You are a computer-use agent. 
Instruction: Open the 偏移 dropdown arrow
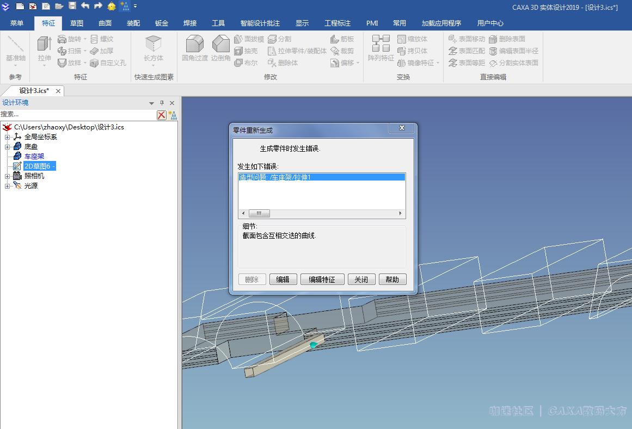coord(358,63)
